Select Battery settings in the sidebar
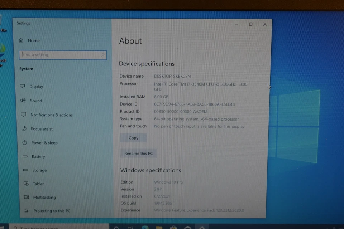The height and width of the screenshot is (229, 344). [x=38, y=156]
